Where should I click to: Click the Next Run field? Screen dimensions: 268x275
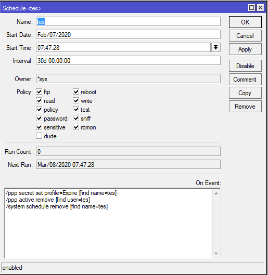[x=128, y=164]
